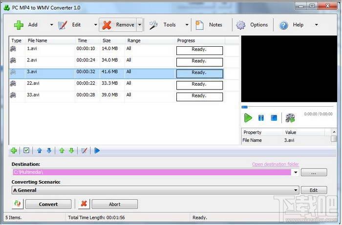Click the film reel icon of 1.avi
This screenshot has width=342, height=225.
pos(13,49)
